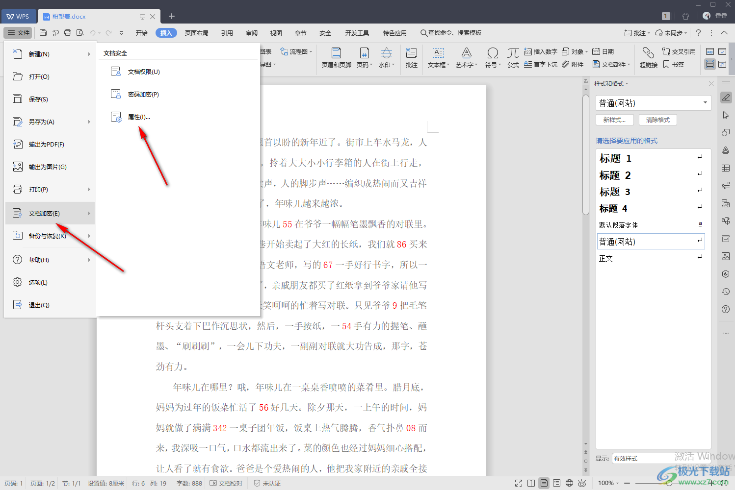Expand 帮助(H) submenu arrow
The width and height of the screenshot is (735, 490).
click(x=89, y=260)
